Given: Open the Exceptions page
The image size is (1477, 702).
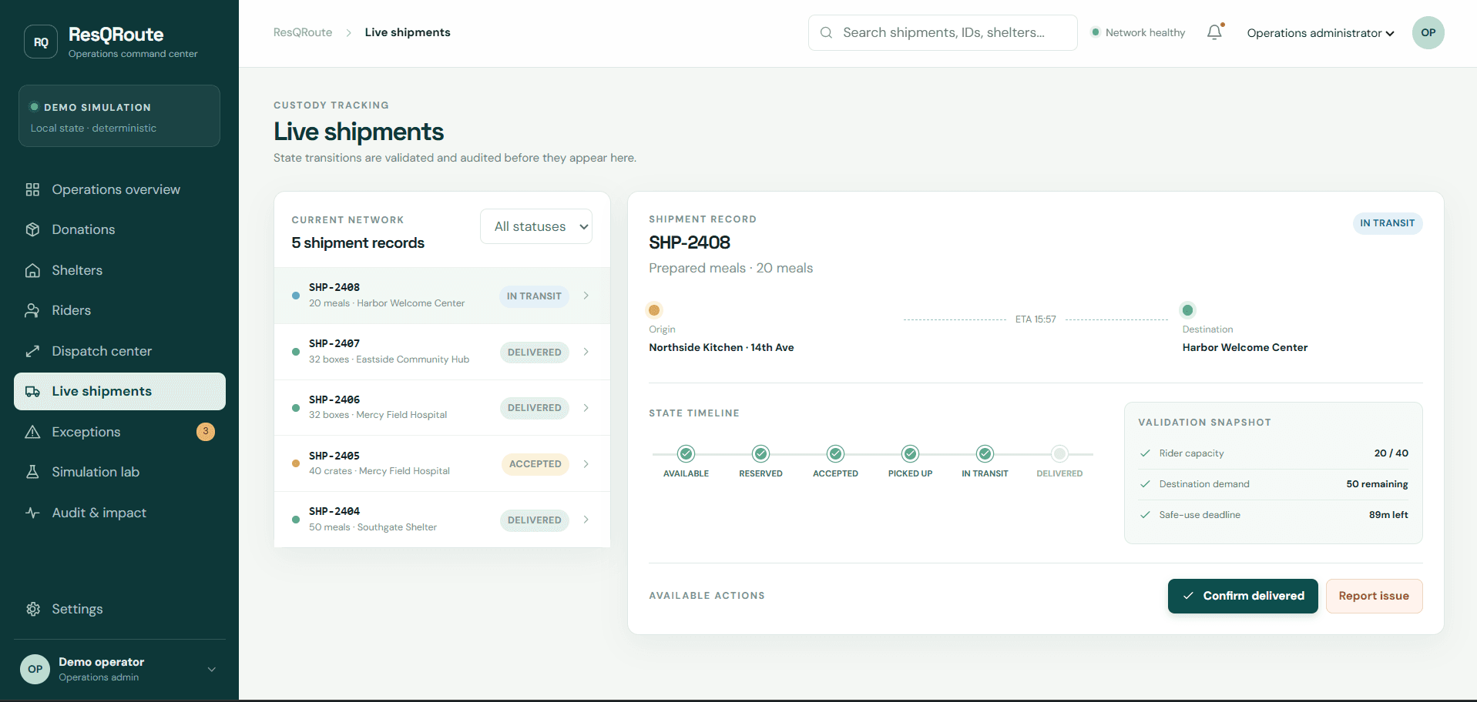Looking at the screenshot, I should pos(119,432).
